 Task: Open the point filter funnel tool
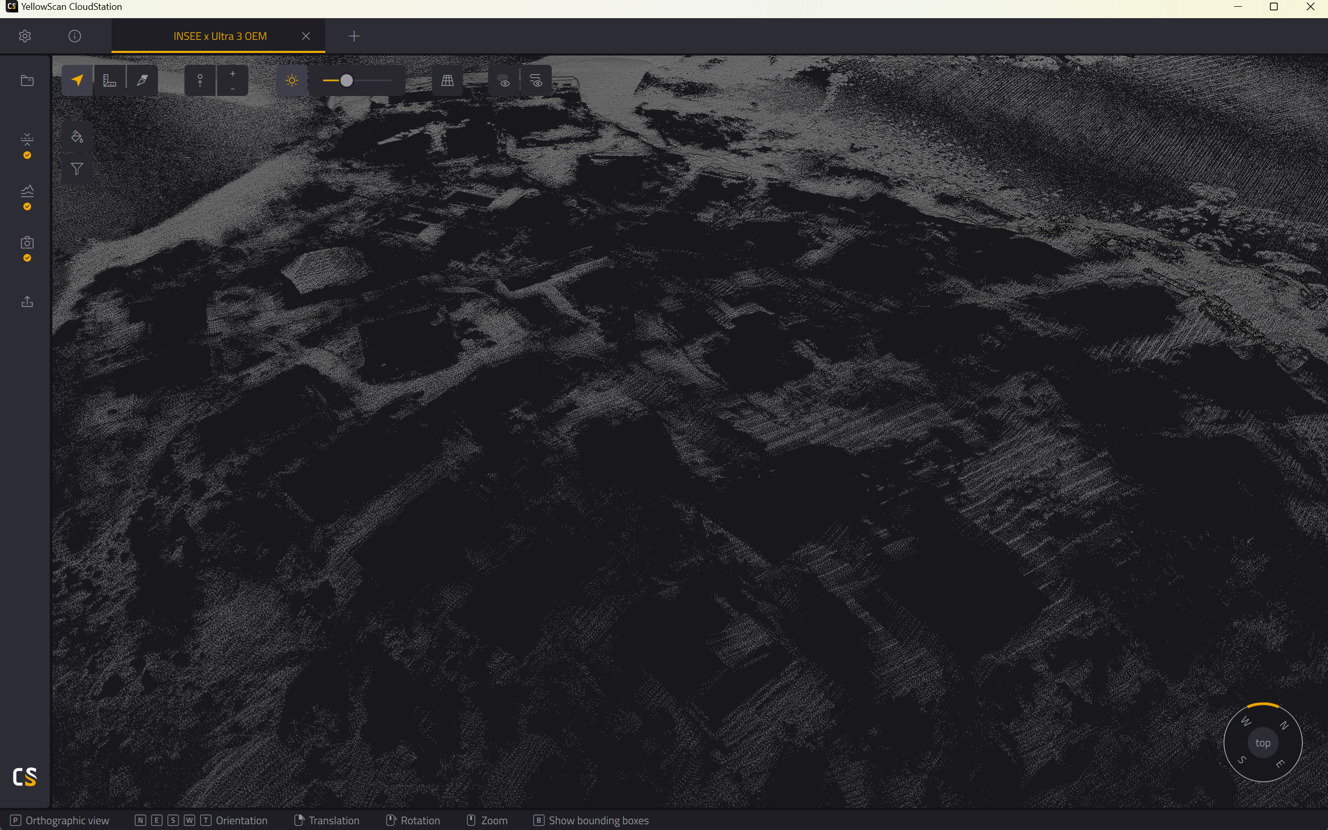coord(77,169)
